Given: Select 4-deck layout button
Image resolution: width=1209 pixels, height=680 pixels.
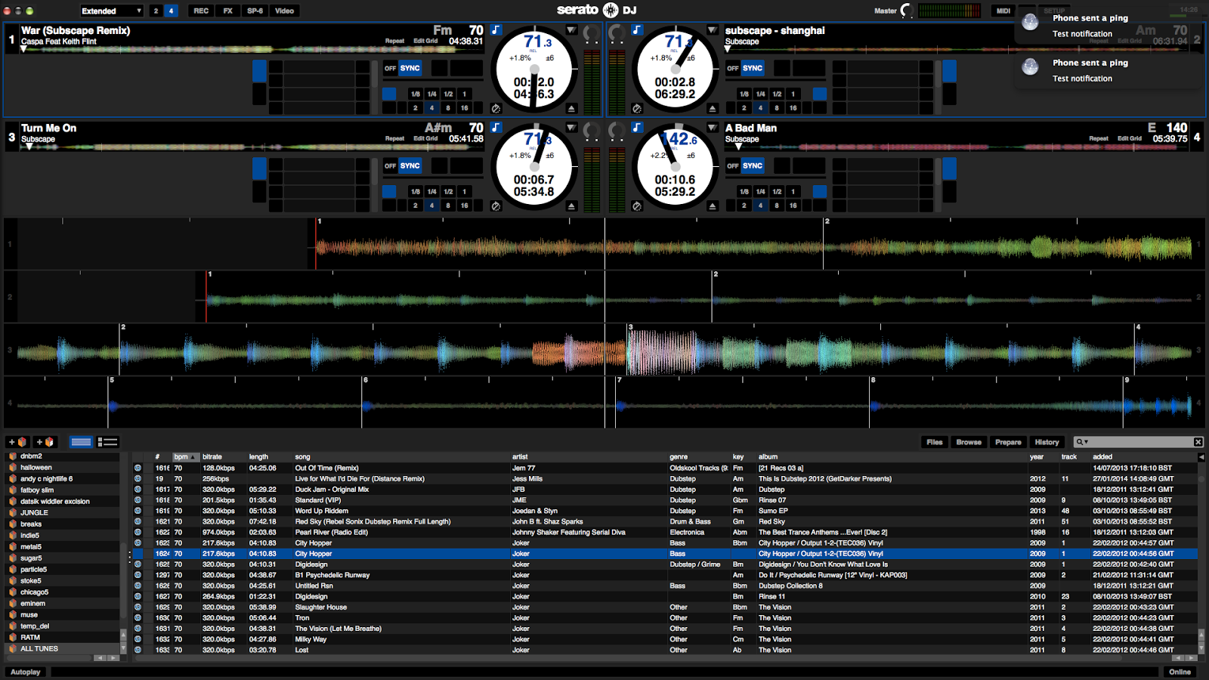Looking at the screenshot, I should pos(171,11).
